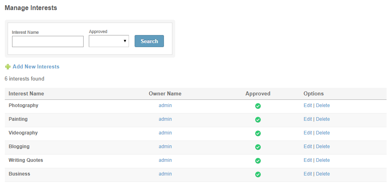The width and height of the screenshot is (391, 186).
Task: Open admin owner link for Photography
Action: (165, 105)
